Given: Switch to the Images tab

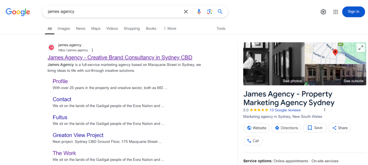Looking at the screenshot, I should coord(64,28).
